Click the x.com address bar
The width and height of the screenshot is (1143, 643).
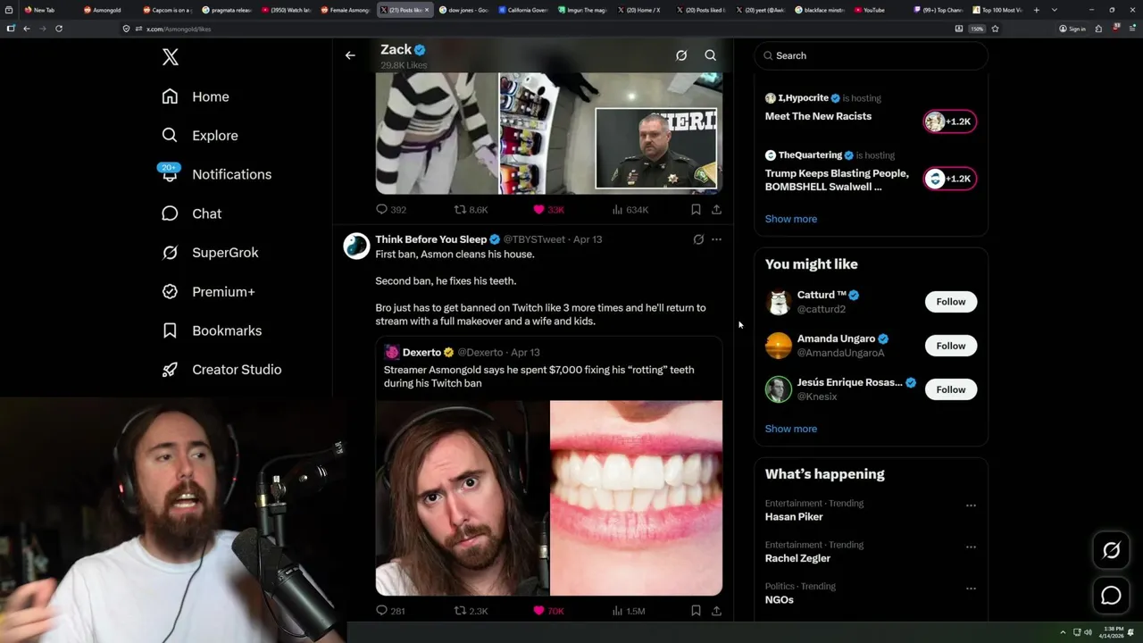coord(536,29)
